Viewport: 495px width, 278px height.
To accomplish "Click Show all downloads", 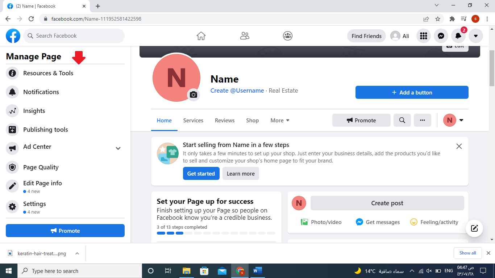I will (467, 253).
